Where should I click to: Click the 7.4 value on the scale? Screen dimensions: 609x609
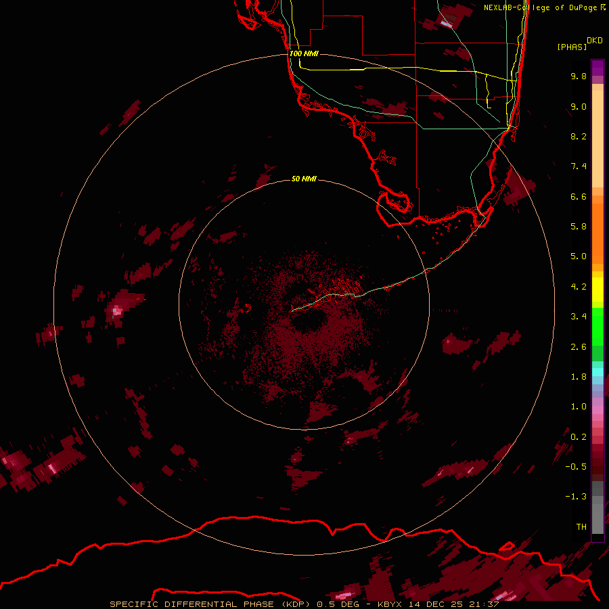579,166
